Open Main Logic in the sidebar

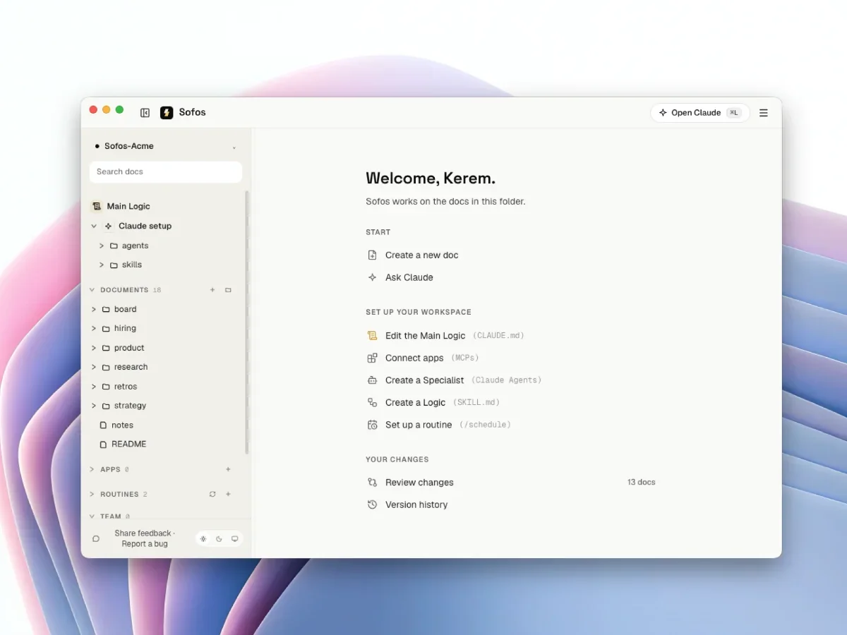(128, 206)
